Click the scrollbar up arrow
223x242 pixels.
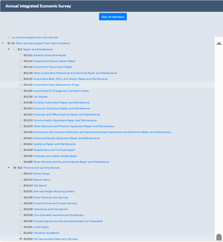pyautogui.click(x=219, y=43)
